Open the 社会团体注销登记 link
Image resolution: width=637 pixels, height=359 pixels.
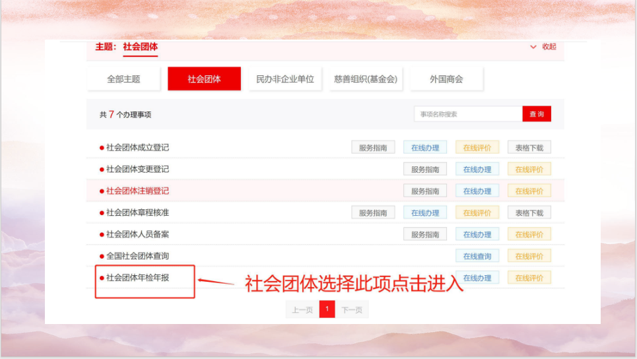click(137, 191)
